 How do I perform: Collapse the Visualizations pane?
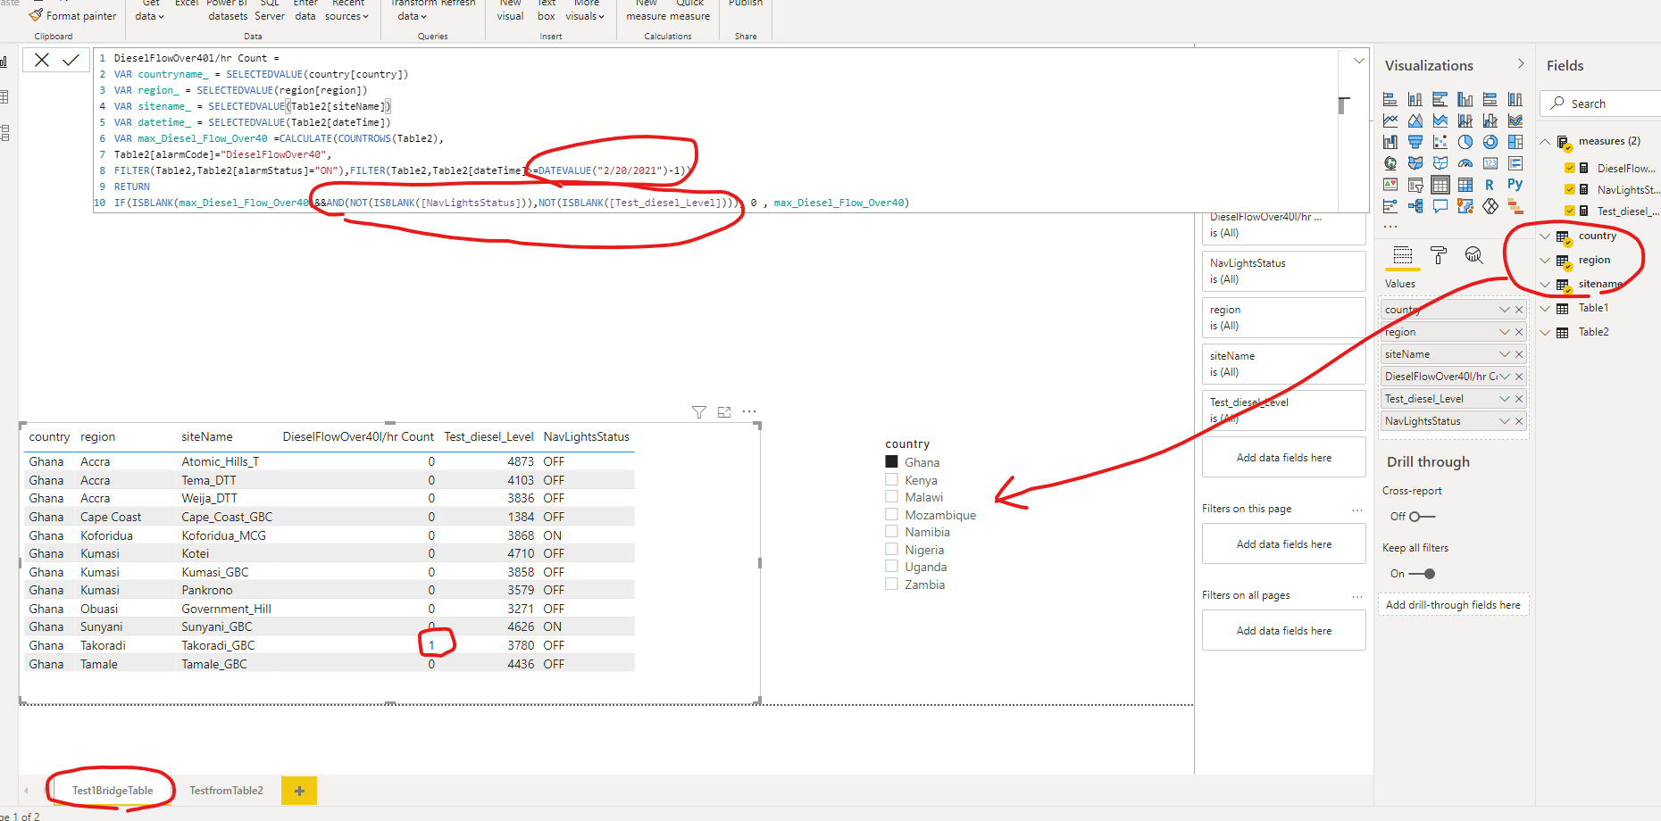[1521, 64]
